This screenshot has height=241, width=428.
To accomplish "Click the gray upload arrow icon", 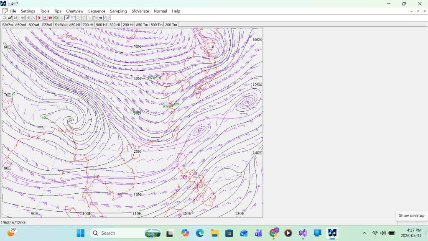I will (x=62, y=18).
